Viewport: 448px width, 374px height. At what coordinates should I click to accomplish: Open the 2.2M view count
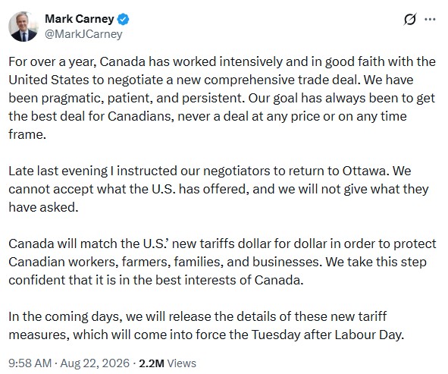point(152,363)
